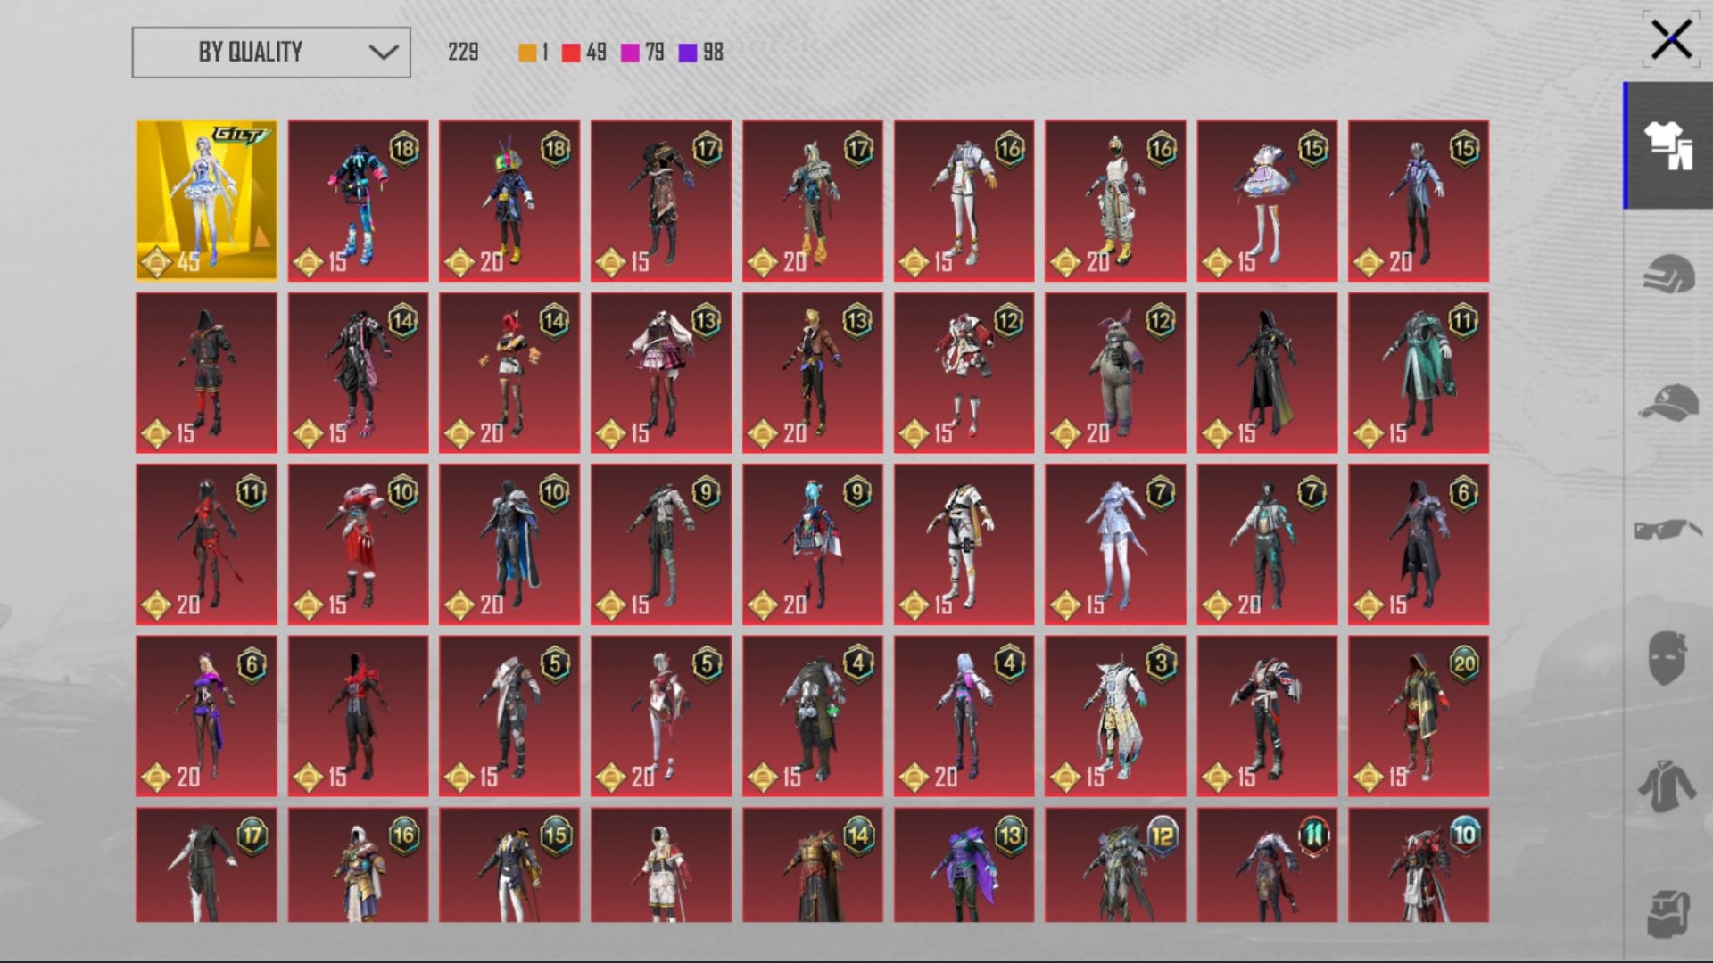The image size is (1713, 963).
Task: Pick the level 13 brown jacket outfit
Action: pyautogui.click(x=813, y=373)
